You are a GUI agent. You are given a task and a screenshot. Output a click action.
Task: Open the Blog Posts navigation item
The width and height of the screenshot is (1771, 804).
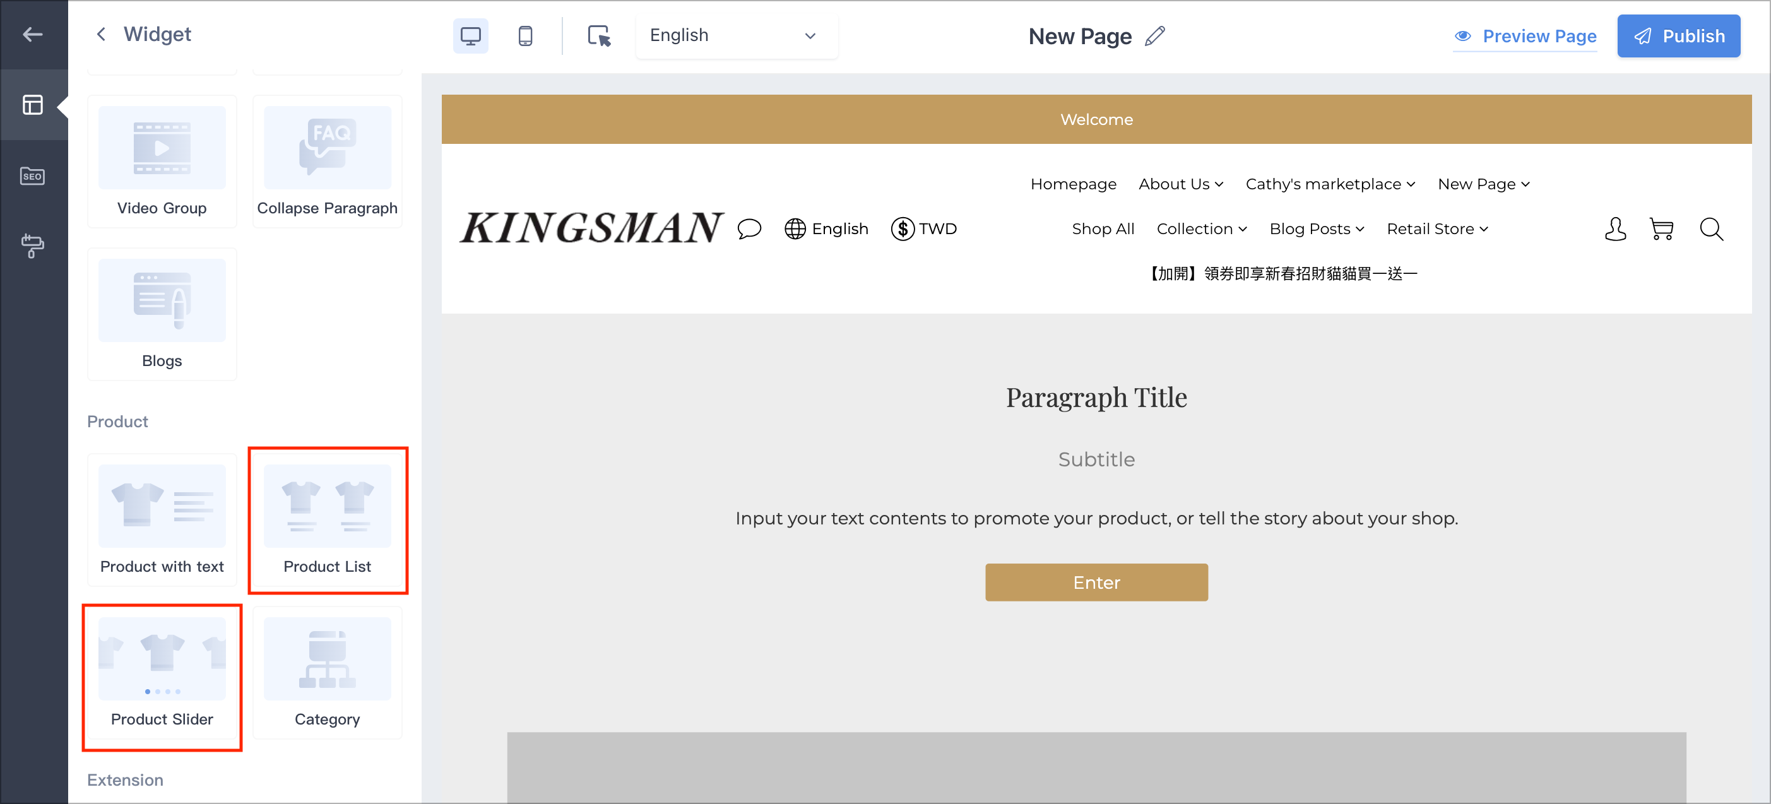pos(1316,228)
